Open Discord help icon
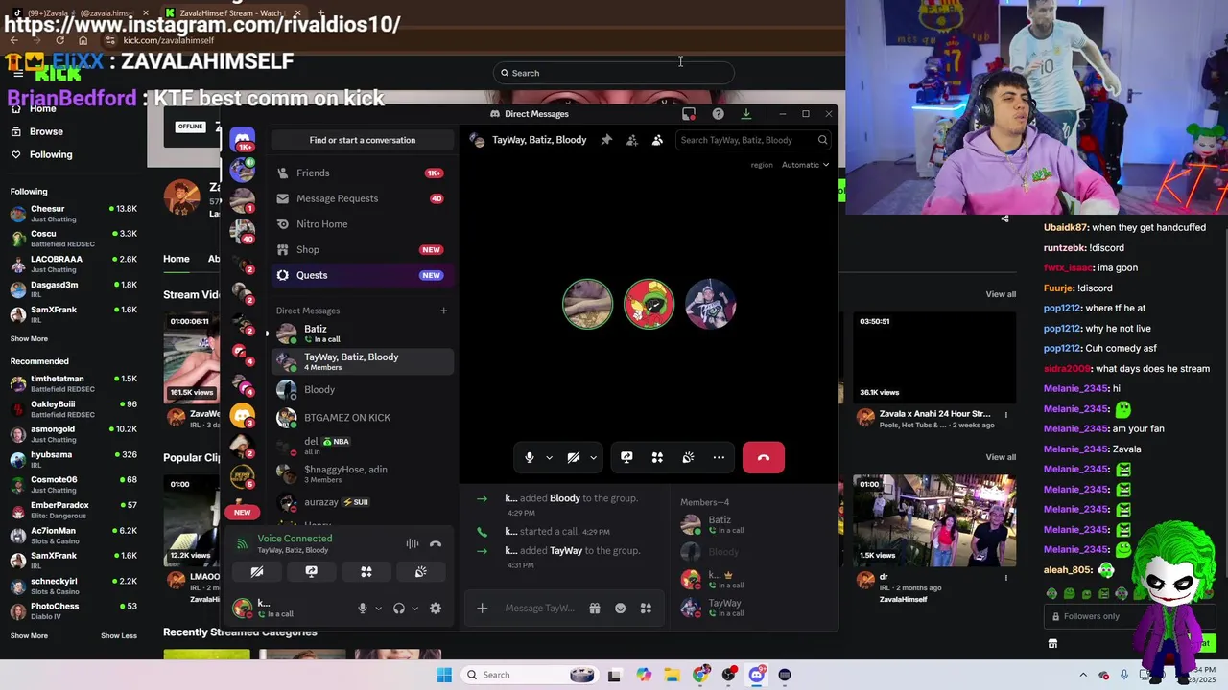 [x=718, y=114]
